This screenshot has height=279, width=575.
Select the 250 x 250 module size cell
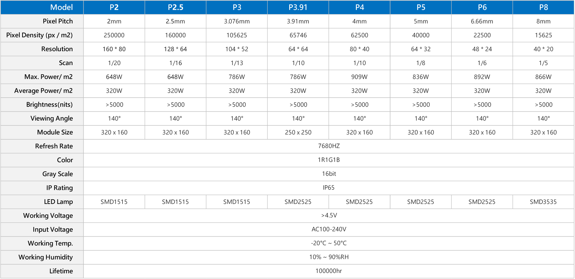298,132
